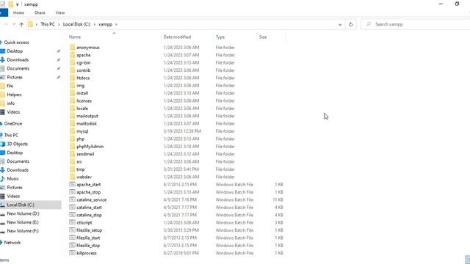The image size is (470, 264).
Task: Click This PC in the breadcrumb path
Action: pyautogui.click(x=48, y=24)
